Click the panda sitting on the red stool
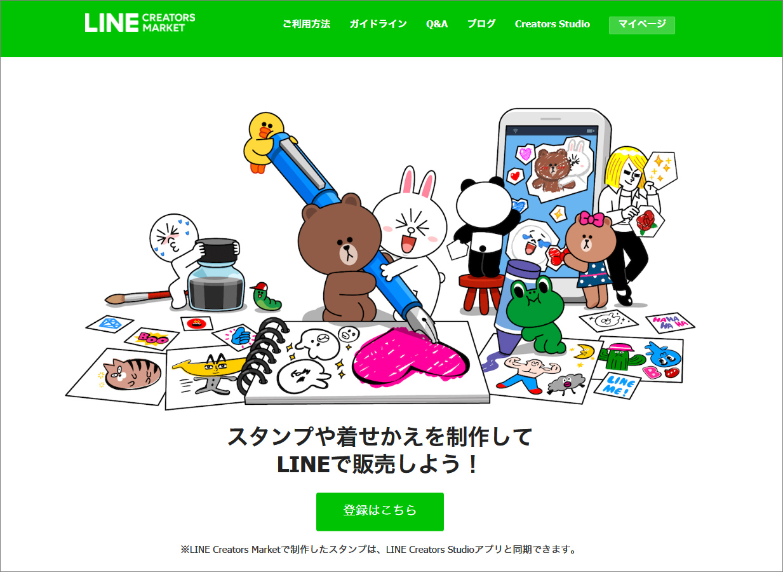This screenshot has height=572, width=783. (x=484, y=226)
